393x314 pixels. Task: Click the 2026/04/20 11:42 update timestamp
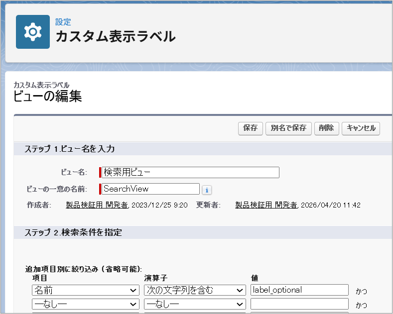[x=331, y=206]
